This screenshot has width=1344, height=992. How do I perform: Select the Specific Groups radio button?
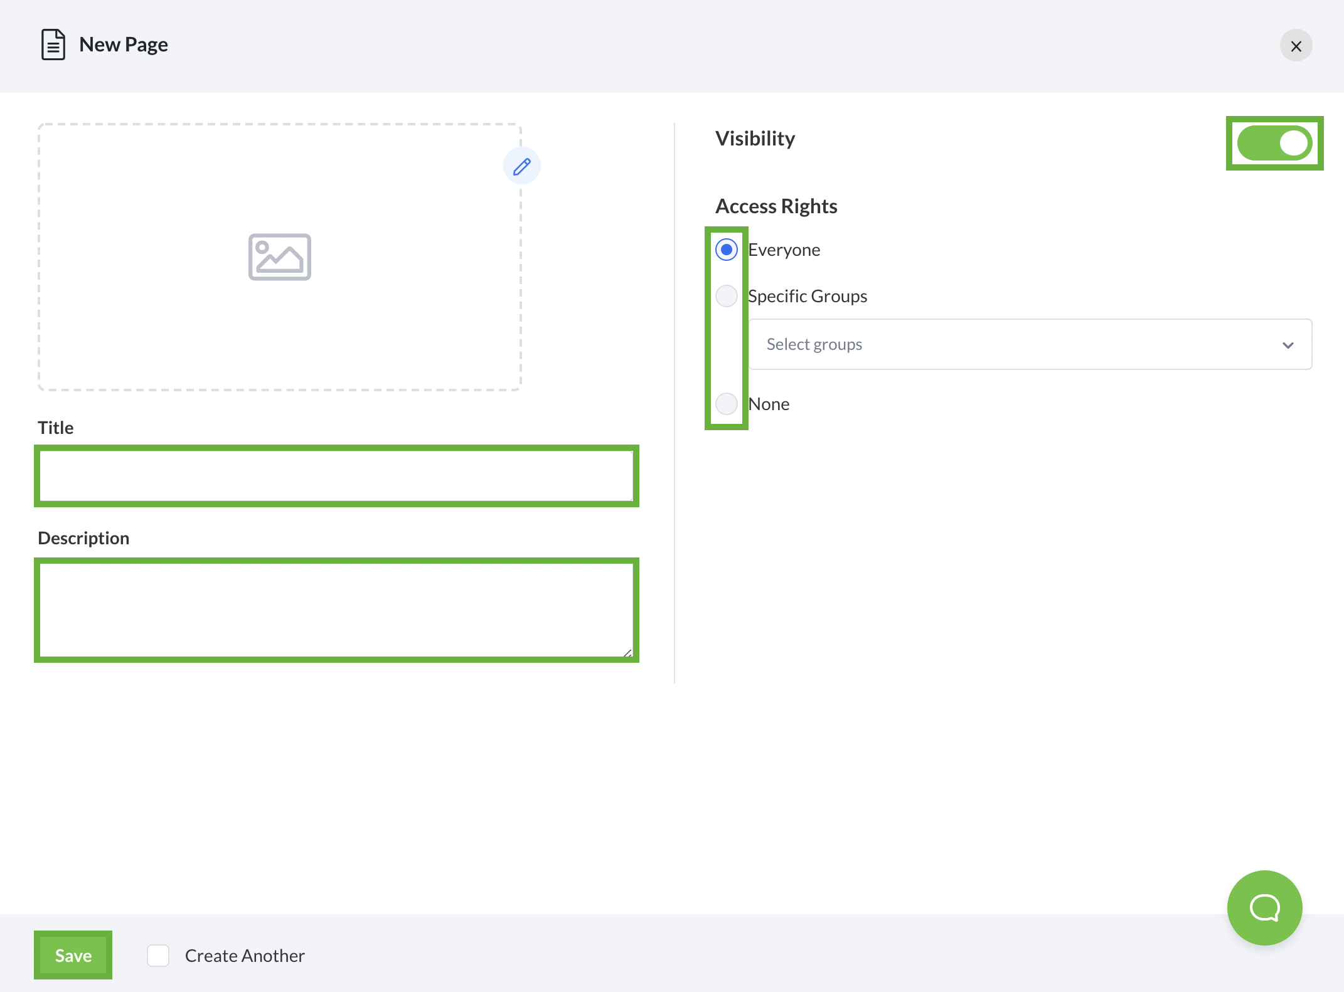(726, 296)
